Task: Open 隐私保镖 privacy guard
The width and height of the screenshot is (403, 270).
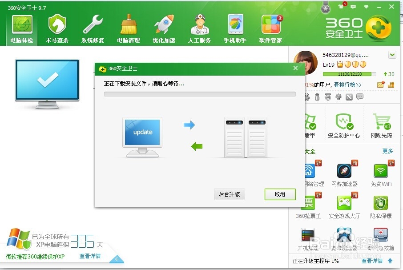Action: click(381, 207)
